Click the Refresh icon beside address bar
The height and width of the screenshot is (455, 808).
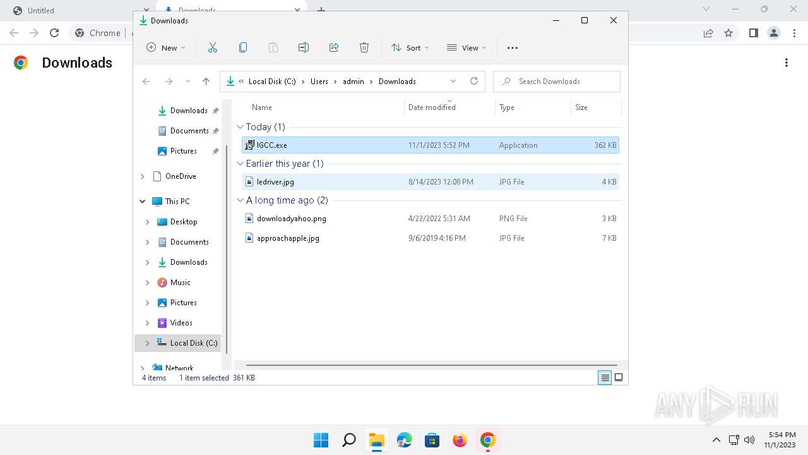[x=474, y=81]
